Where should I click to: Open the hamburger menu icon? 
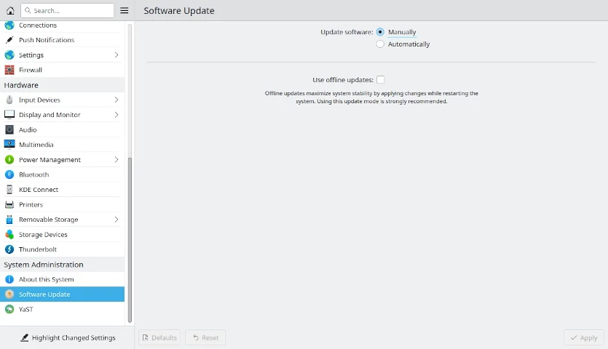(125, 11)
